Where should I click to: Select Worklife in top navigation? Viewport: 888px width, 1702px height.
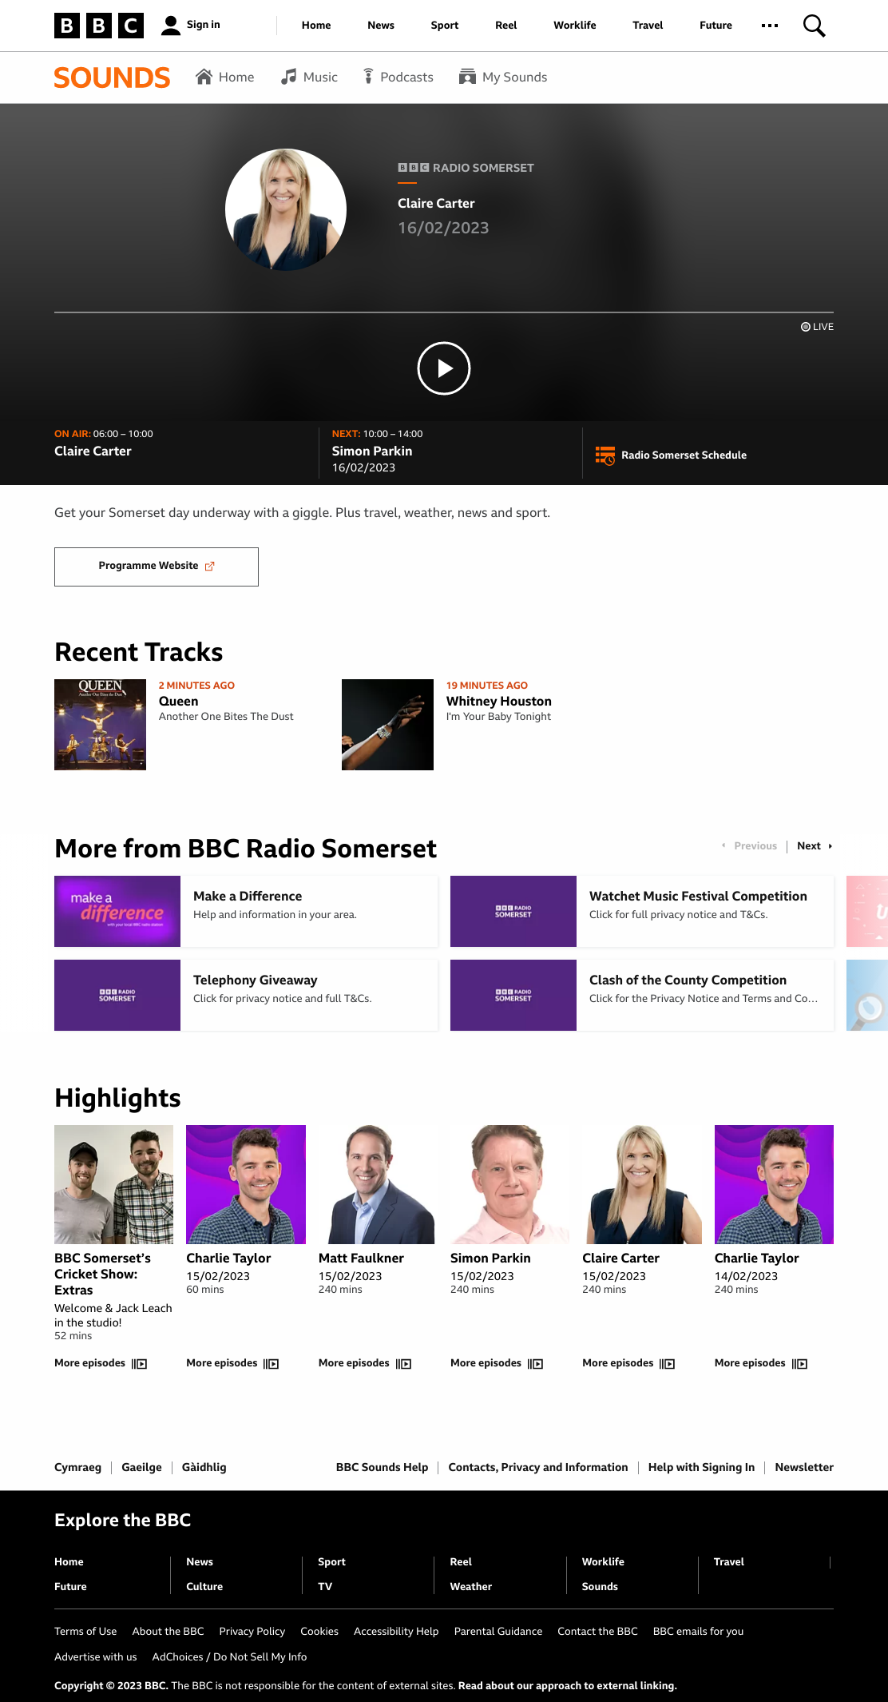(x=575, y=26)
